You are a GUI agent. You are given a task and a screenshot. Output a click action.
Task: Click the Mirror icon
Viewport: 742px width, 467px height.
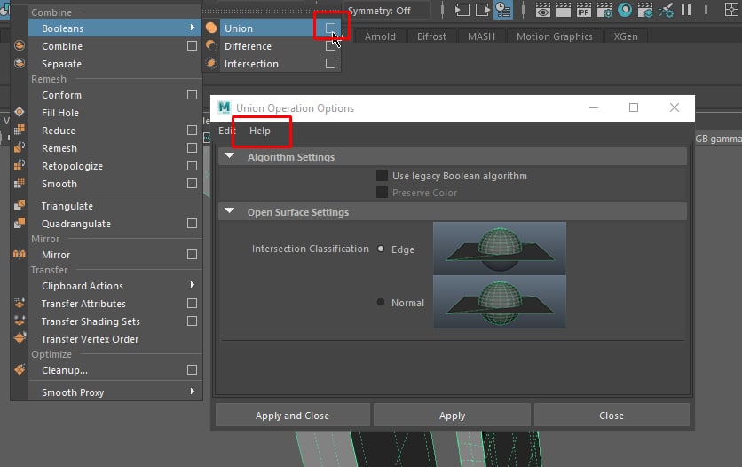point(20,254)
